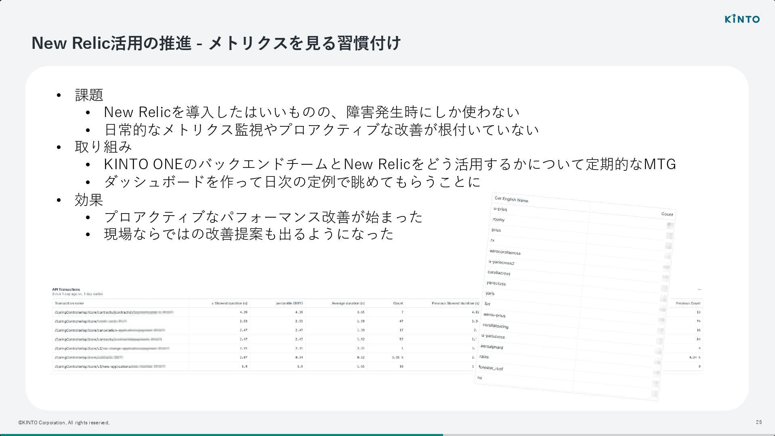
Task: Click the slide title 'New Relic活用の推進'
Action: [111, 43]
